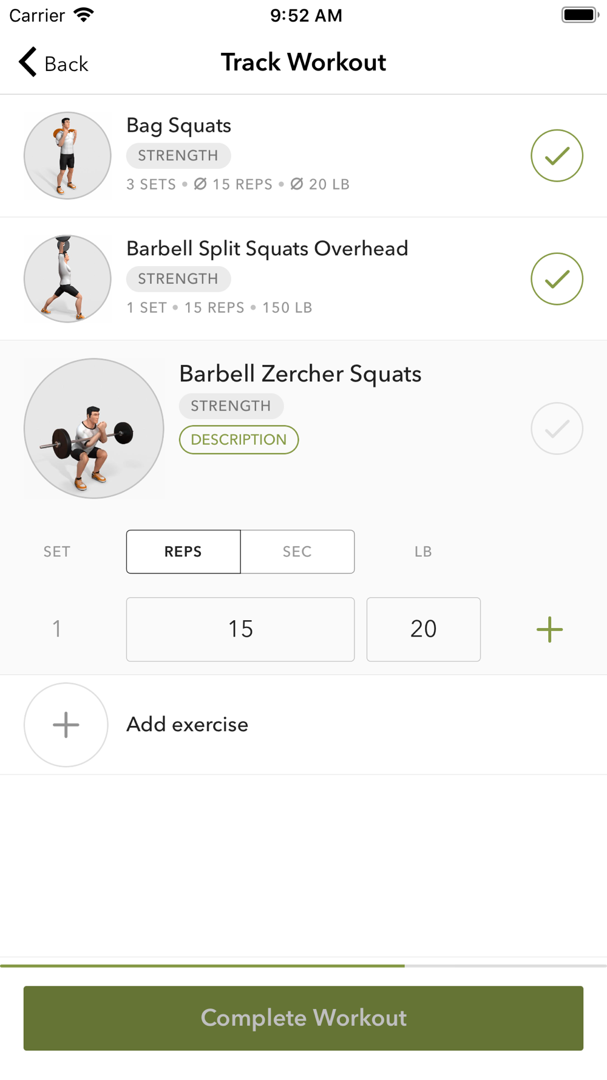This screenshot has height=1080, width=607.
Task: Open Barbell Split Squats Overhead illustration
Action: (x=67, y=279)
